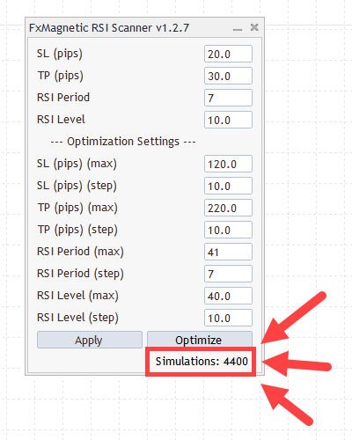The width and height of the screenshot is (352, 440).
Task: Edit the RSI Period (max) field
Action: coord(228,252)
